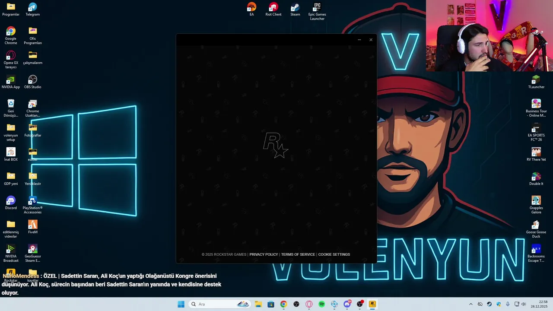Switch to Chrome on the taskbar
Screen dimensions: 553x311
283,304
